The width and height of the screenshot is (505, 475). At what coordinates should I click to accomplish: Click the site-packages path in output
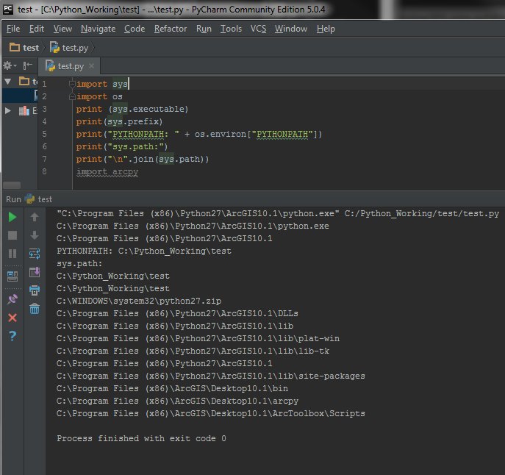pyautogui.click(x=211, y=376)
